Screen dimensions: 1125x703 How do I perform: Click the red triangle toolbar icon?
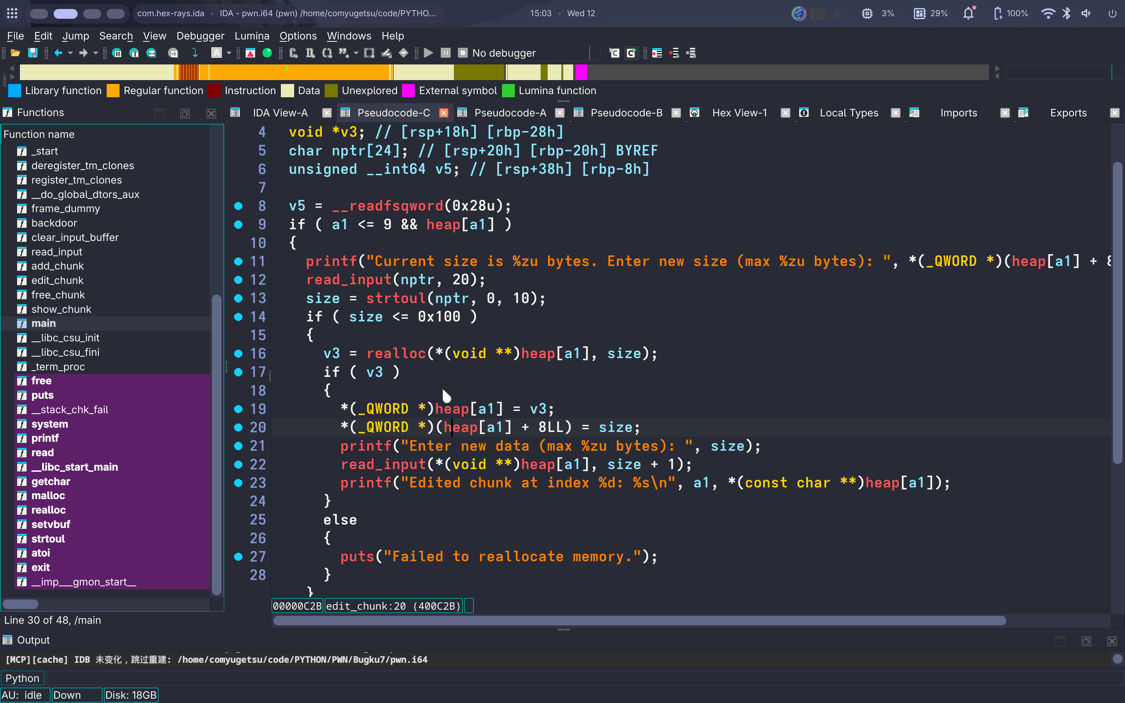coord(250,53)
